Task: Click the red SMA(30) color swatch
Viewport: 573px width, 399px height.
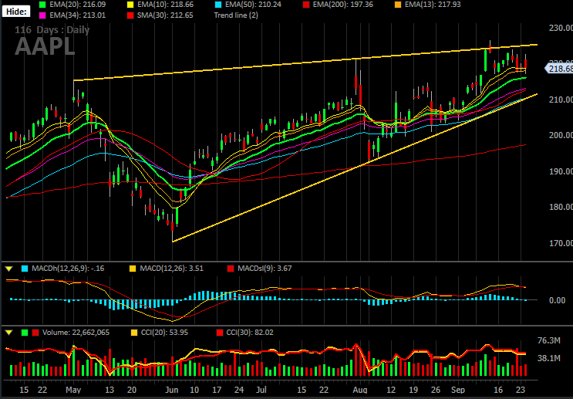Action: pyautogui.click(x=131, y=15)
